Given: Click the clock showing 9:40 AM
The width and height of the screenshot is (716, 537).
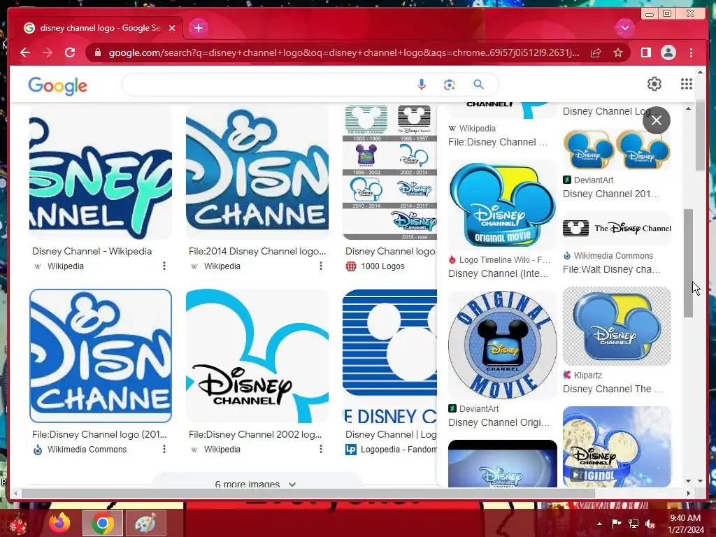Looking at the screenshot, I should [x=685, y=518].
